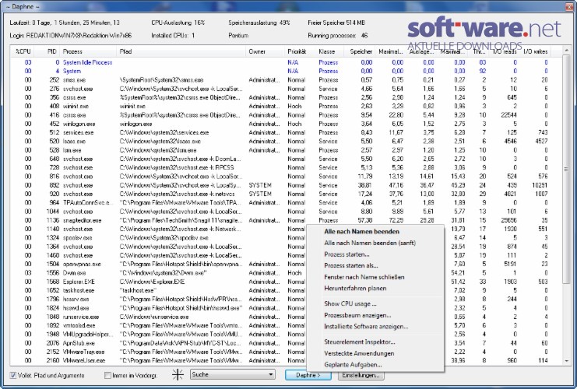Sort by the I/O writes column header
Image resolution: width=577 pixels, height=389 pixels.
pos(536,52)
